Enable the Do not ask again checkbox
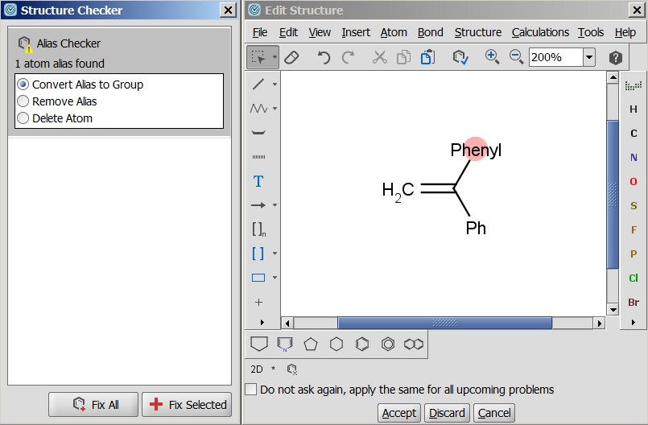This screenshot has height=425, width=648. pyautogui.click(x=251, y=390)
